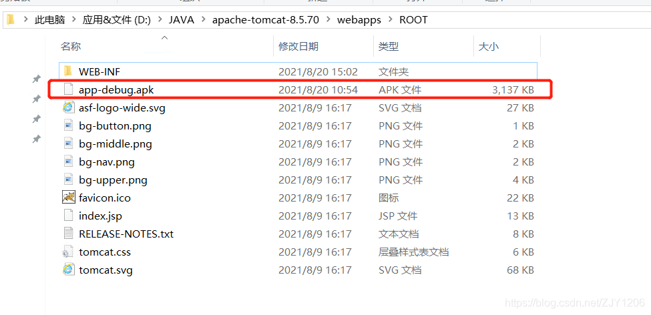Click the tomcat.svg file icon
The width and height of the screenshot is (651, 315).
[68, 270]
